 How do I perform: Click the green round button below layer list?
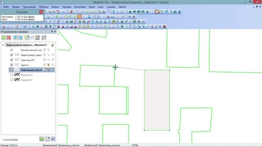tap(42, 139)
